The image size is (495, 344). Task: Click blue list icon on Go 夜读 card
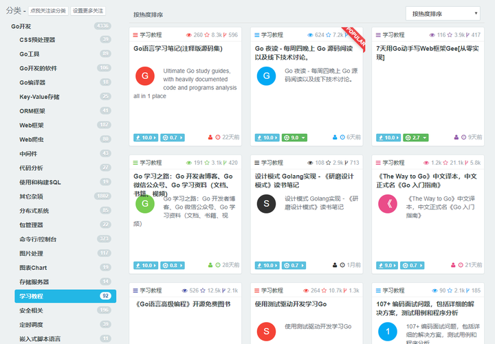(x=257, y=35)
